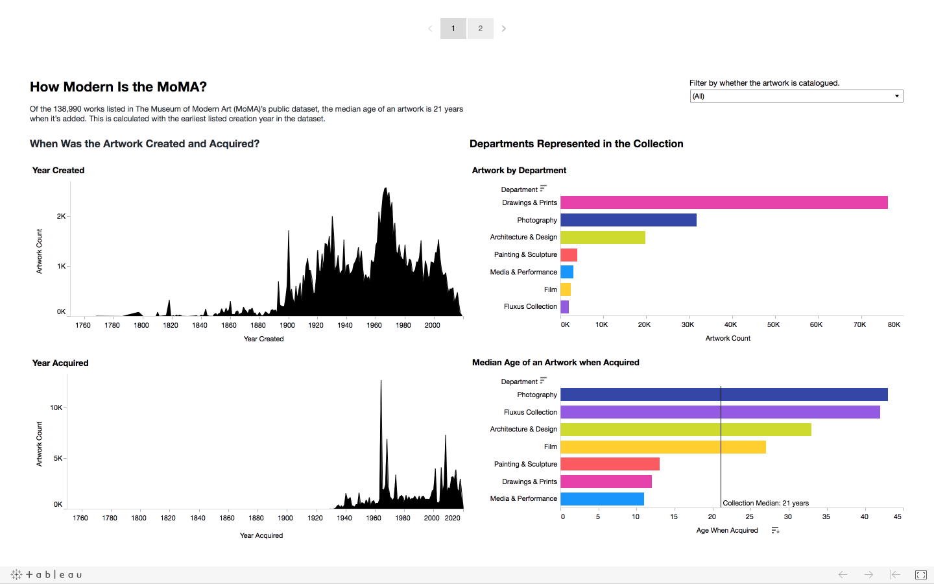Select the Painting & Sculpture bar in the Median Age chart
The image size is (934, 584).
pyautogui.click(x=610, y=464)
